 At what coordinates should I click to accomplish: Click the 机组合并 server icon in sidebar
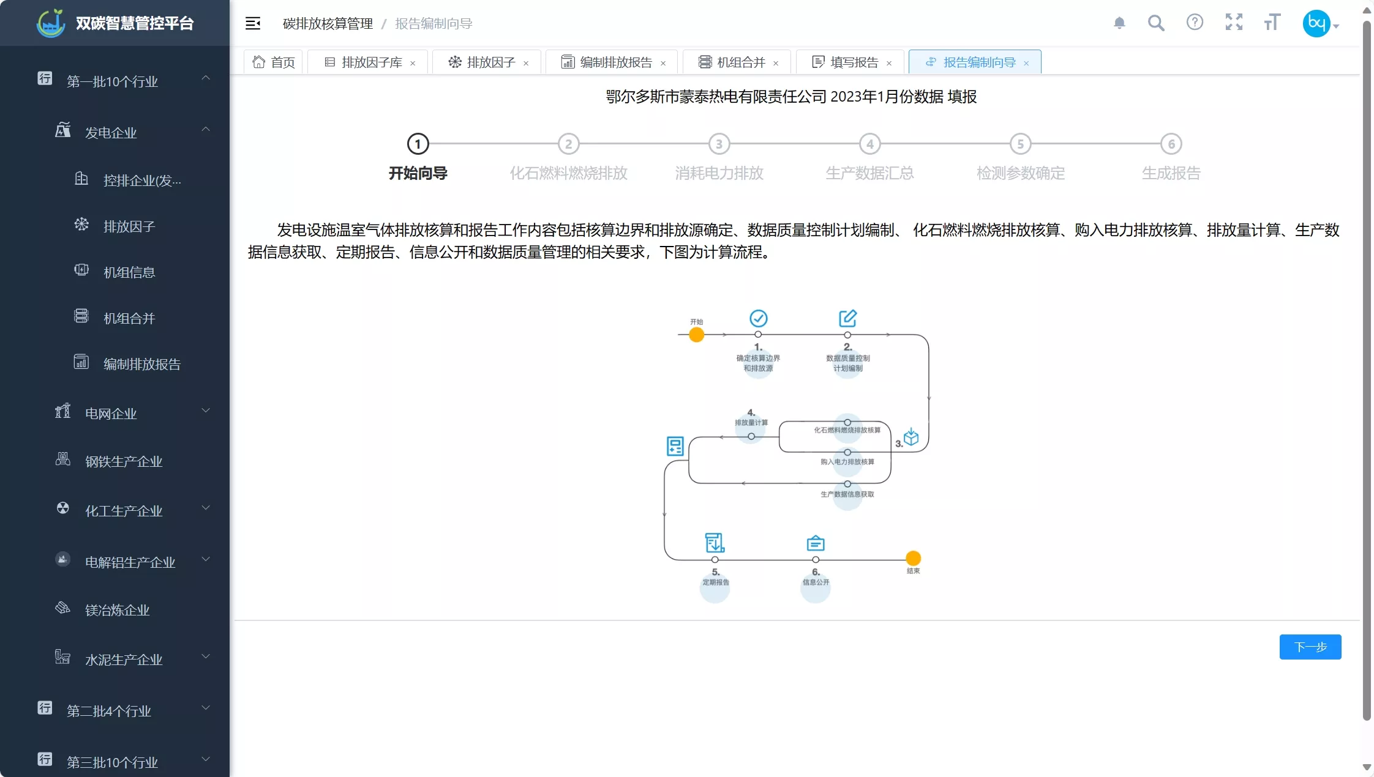point(81,316)
